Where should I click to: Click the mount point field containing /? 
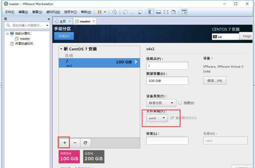[167, 66]
